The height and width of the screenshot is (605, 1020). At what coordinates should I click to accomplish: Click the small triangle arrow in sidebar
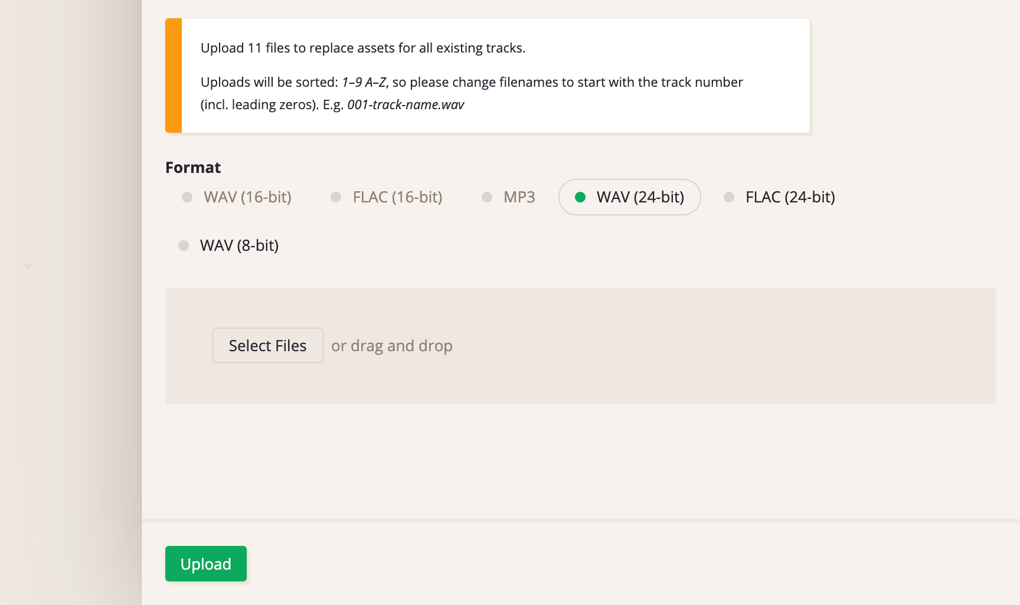point(28,267)
